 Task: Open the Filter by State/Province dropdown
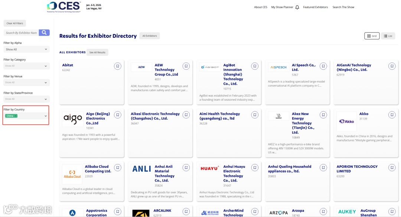(26, 99)
